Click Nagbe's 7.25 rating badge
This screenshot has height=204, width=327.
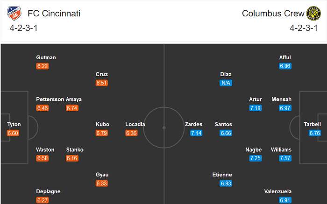click(x=256, y=159)
